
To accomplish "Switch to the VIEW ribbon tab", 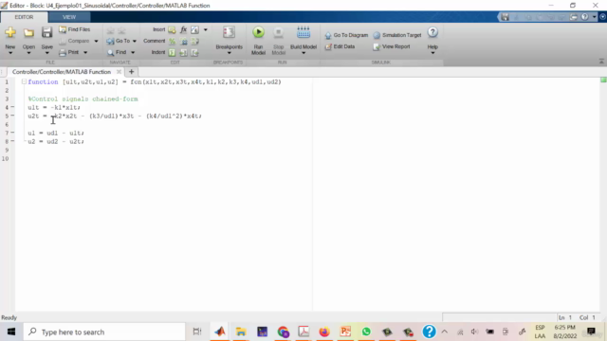I will pyautogui.click(x=69, y=17).
